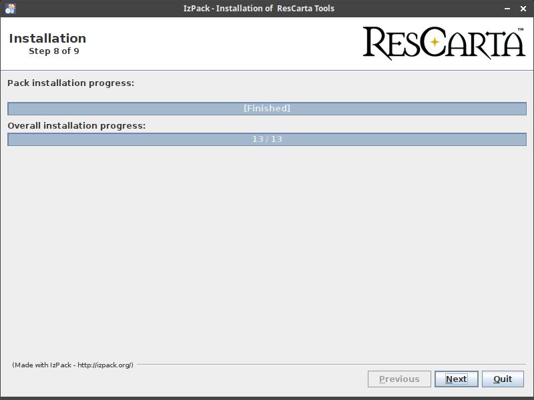
Task: Click the overall progress bar showing 13 / 13
Action: pos(267,139)
